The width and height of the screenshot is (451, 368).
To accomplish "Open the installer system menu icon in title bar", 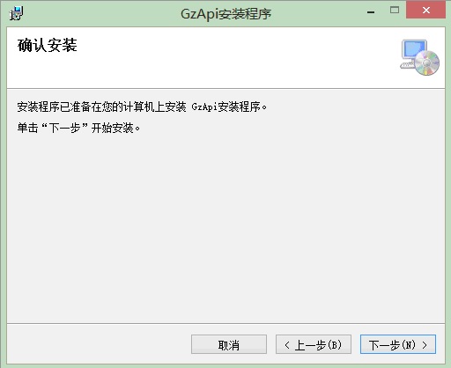I will tap(16, 13).
